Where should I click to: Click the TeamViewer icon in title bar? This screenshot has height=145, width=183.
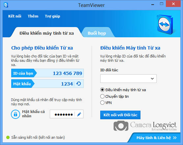[6, 5]
